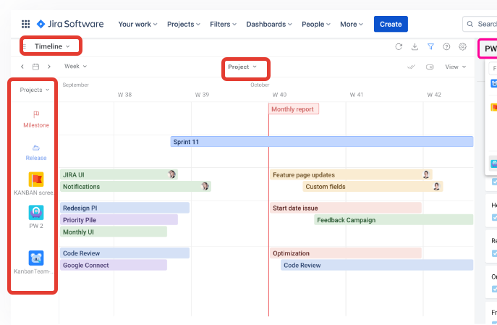Click the W 41 week header
The width and height of the screenshot is (497, 325).
(x=357, y=95)
